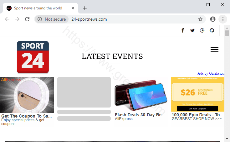Click the Dribbble icon in header
This screenshot has width=230, height=142.
(202, 30)
